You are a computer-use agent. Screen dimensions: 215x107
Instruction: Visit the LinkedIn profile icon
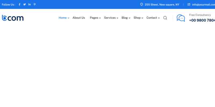pos(30,5)
